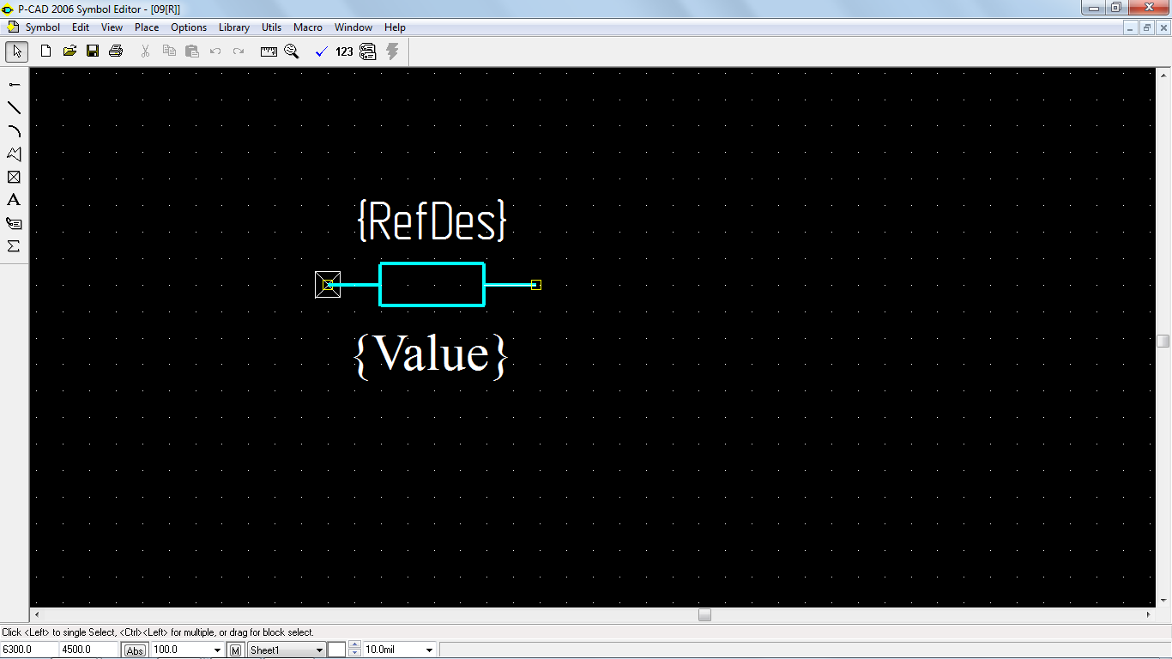The image size is (1172, 659).
Task: Select the resistor rectangle body
Action: 432,285
